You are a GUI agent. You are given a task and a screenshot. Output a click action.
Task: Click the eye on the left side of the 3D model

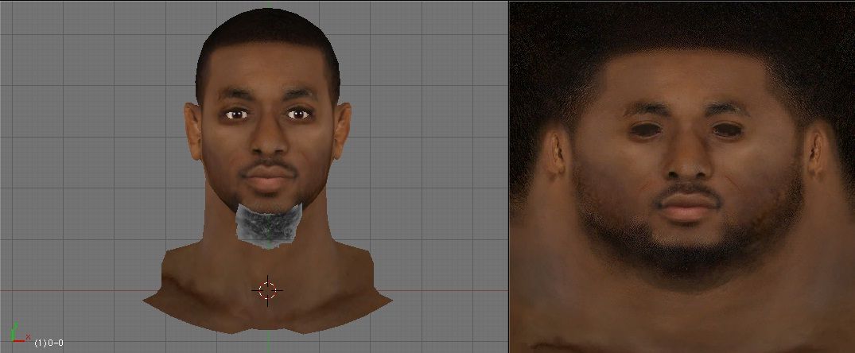tap(236, 115)
